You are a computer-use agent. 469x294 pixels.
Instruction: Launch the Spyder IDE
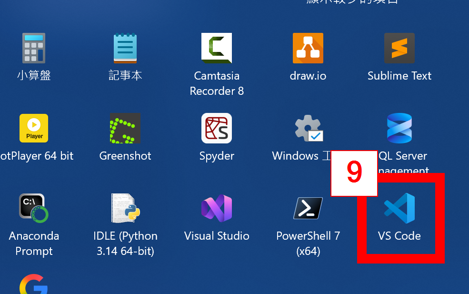(x=217, y=128)
